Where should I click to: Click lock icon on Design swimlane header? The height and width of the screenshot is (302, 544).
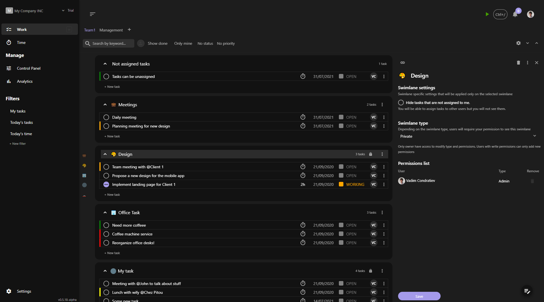point(371,154)
